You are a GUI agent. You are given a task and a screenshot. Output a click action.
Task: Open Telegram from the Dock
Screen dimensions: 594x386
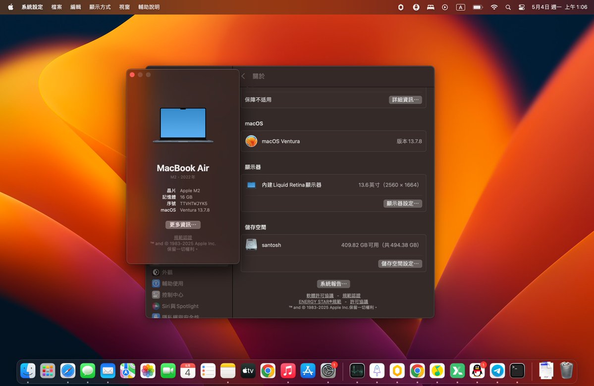(x=497, y=371)
